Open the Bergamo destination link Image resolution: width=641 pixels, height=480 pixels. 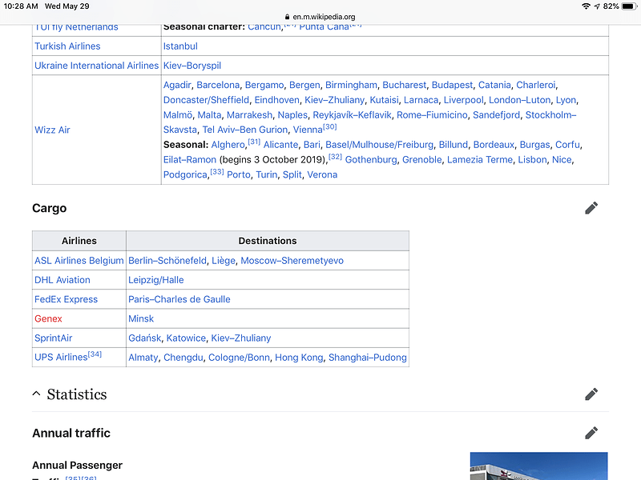264,85
